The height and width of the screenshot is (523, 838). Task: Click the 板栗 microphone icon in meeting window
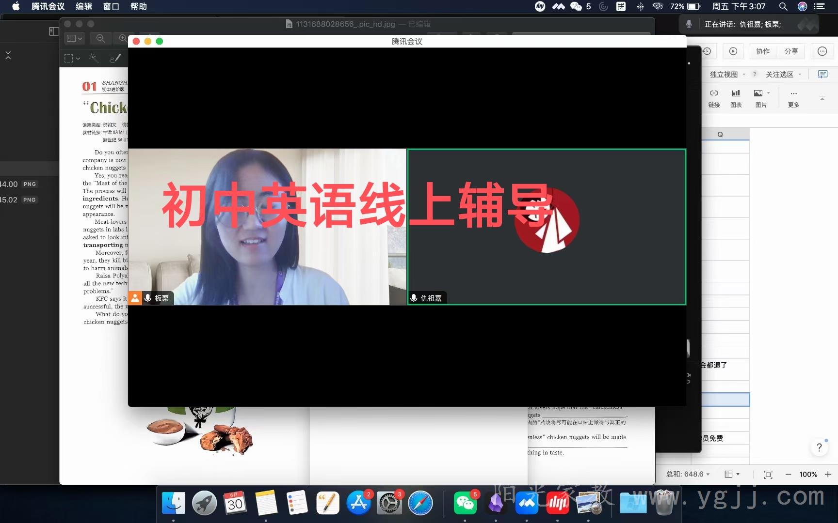pyautogui.click(x=148, y=298)
